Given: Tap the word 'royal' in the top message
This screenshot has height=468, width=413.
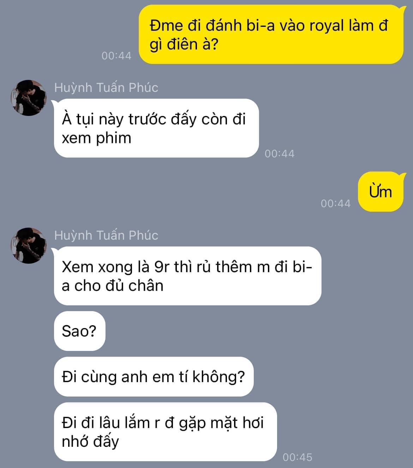Looking at the screenshot, I should (326, 26).
